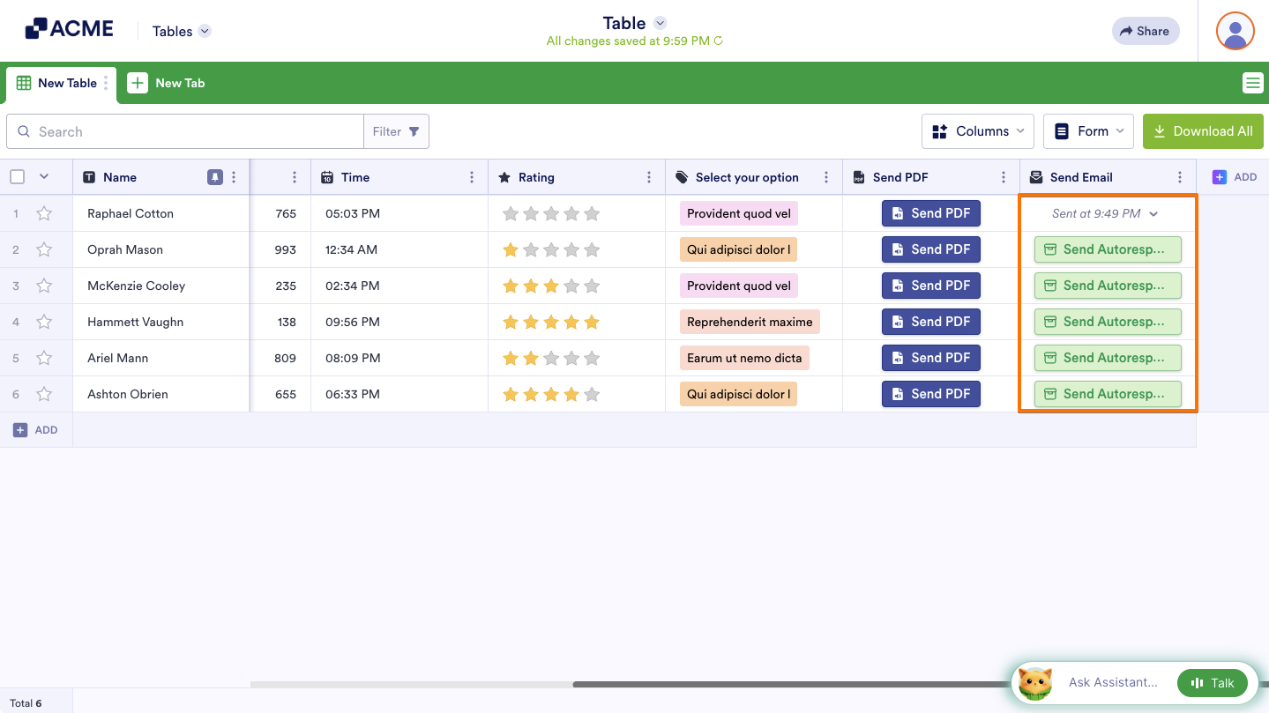Send Autoresponder for Ariel Mann
1269x713 pixels.
coord(1108,358)
